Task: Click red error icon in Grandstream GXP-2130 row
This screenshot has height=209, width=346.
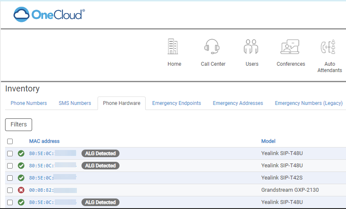Action: coord(21,190)
